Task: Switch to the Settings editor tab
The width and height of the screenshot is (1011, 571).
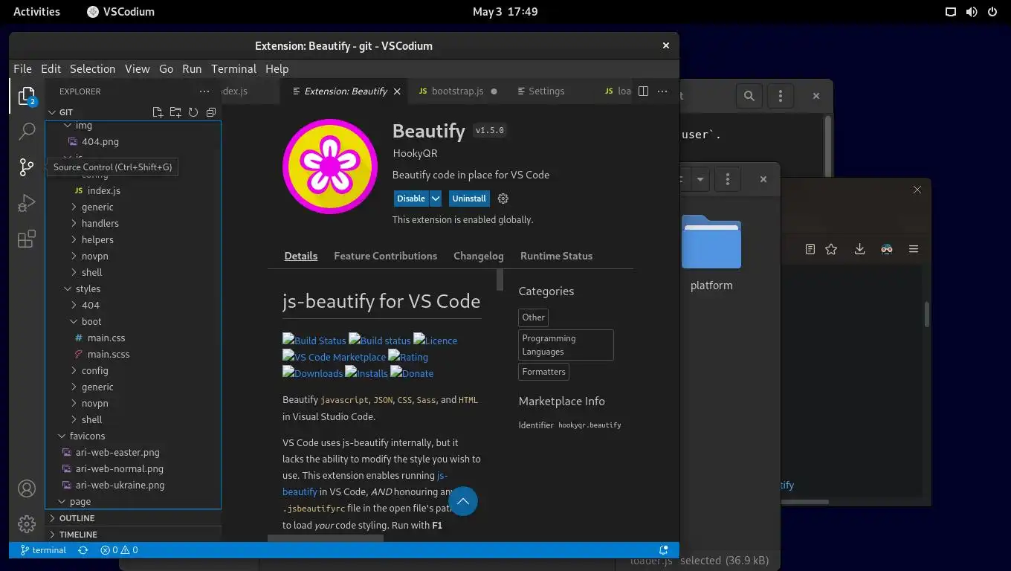Action: click(x=546, y=91)
